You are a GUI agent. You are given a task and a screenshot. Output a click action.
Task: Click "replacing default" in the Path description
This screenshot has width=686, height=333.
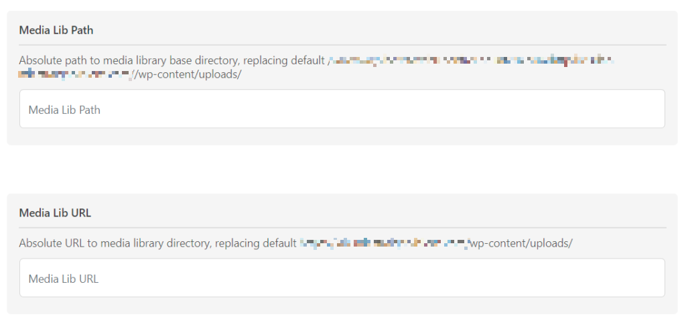point(283,60)
